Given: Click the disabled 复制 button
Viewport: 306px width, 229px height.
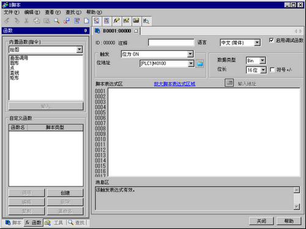Looking at the screenshot, I should [x=26, y=211].
